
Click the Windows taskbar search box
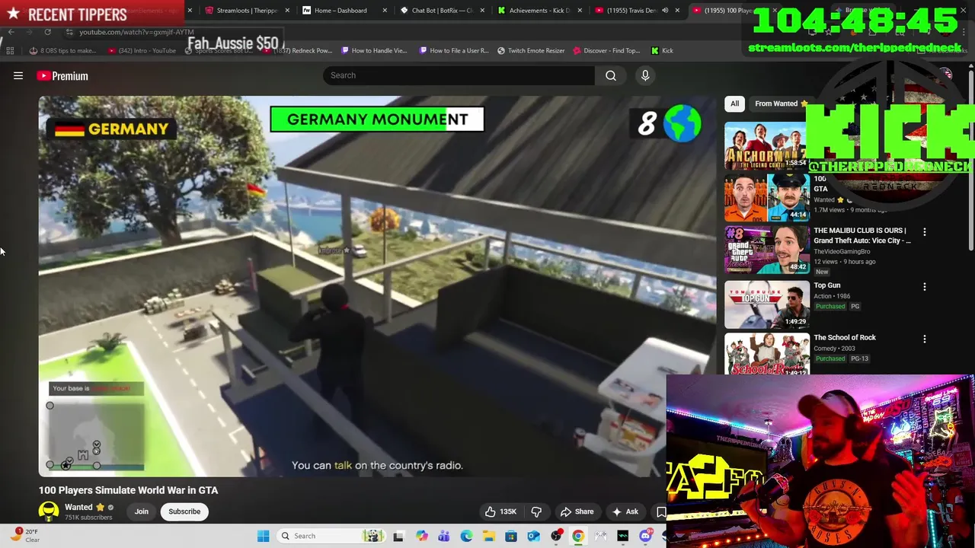(x=330, y=536)
